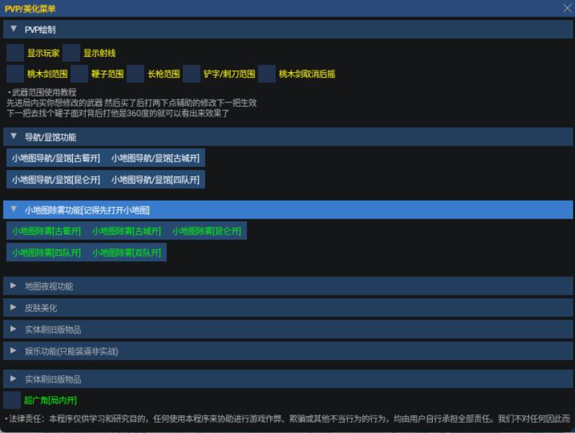Click the 小地图导航/显馆[古蜀开] button
This screenshot has width=575, height=433.
[56, 158]
